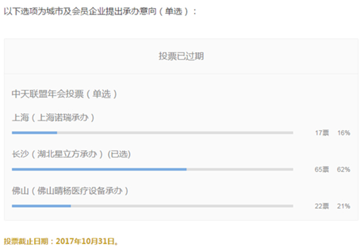Select the 佛山（佛山睛杨医疗设备承办）option

(70, 191)
